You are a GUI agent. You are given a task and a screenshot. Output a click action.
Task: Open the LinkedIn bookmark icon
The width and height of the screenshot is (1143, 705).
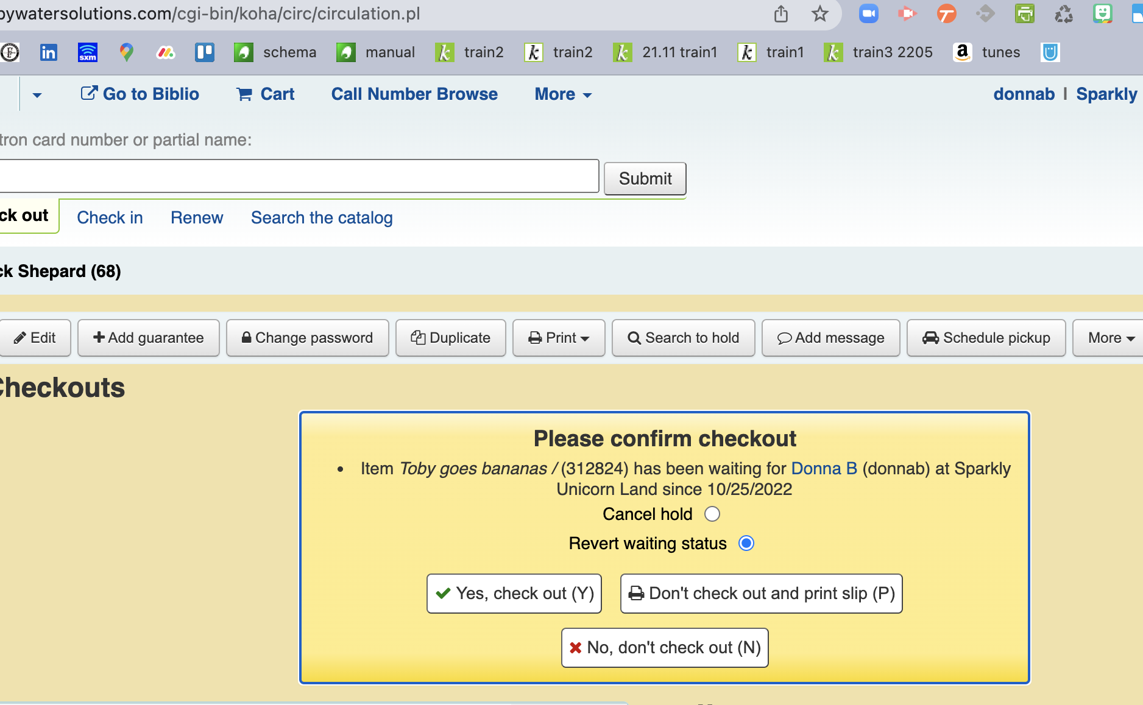pos(48,52)
